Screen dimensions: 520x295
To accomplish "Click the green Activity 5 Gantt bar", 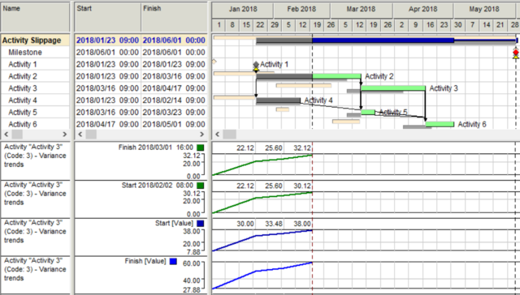I will coord(368,113).
